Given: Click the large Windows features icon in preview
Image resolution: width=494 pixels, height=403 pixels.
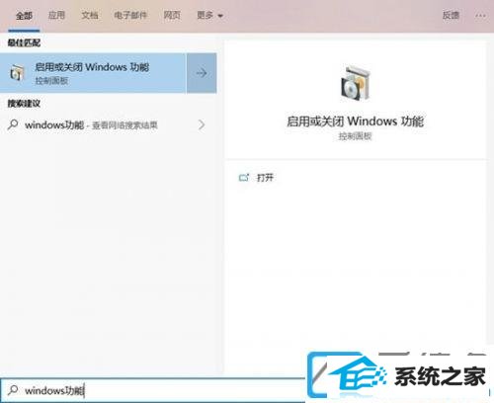Looking at the screenshot, I should tap(355, 83).
